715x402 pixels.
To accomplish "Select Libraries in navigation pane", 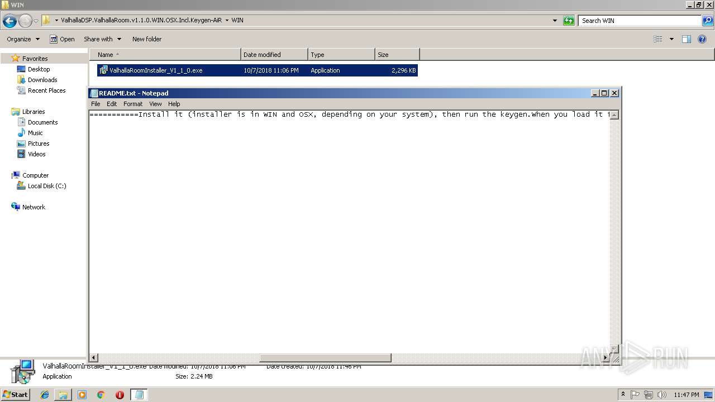I will (x=34, y=112).
